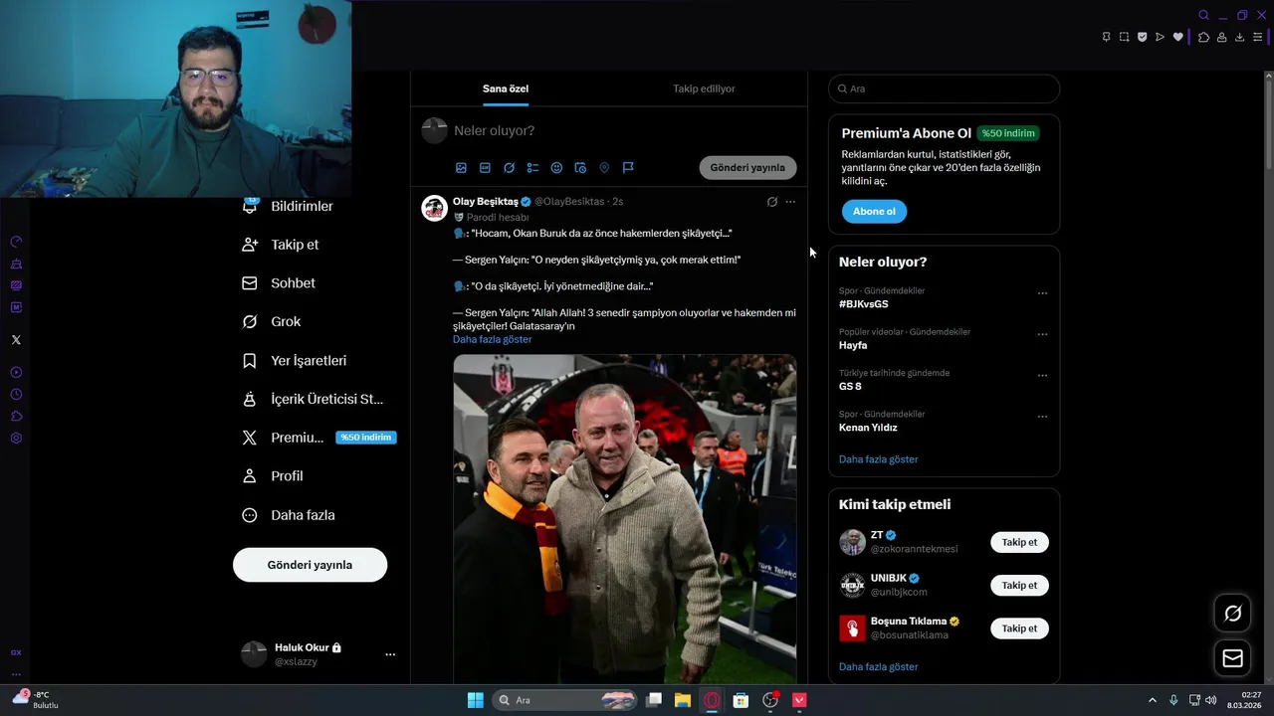Click the large Gönderi yayınla sidebar button
The height and width of the screenshot is (716, 1274).
coord(310,565)
